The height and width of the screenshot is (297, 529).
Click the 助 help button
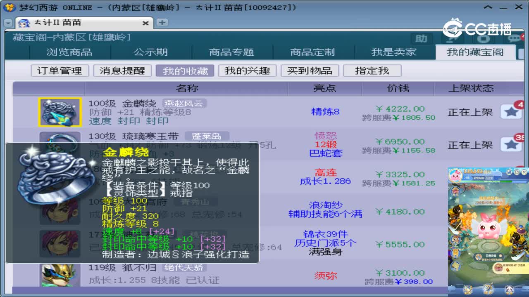[x=421, y=39]
